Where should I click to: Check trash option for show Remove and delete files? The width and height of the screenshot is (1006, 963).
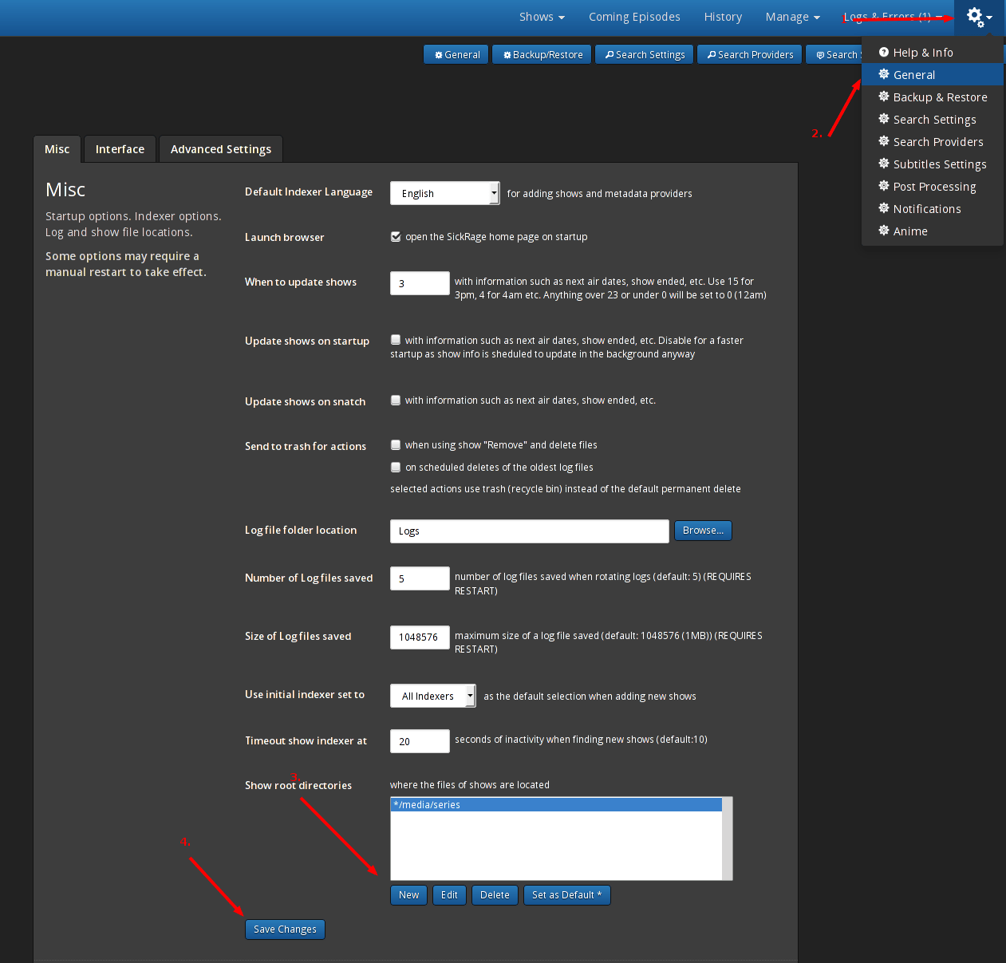pyautogui.click(x=396, y=445)
